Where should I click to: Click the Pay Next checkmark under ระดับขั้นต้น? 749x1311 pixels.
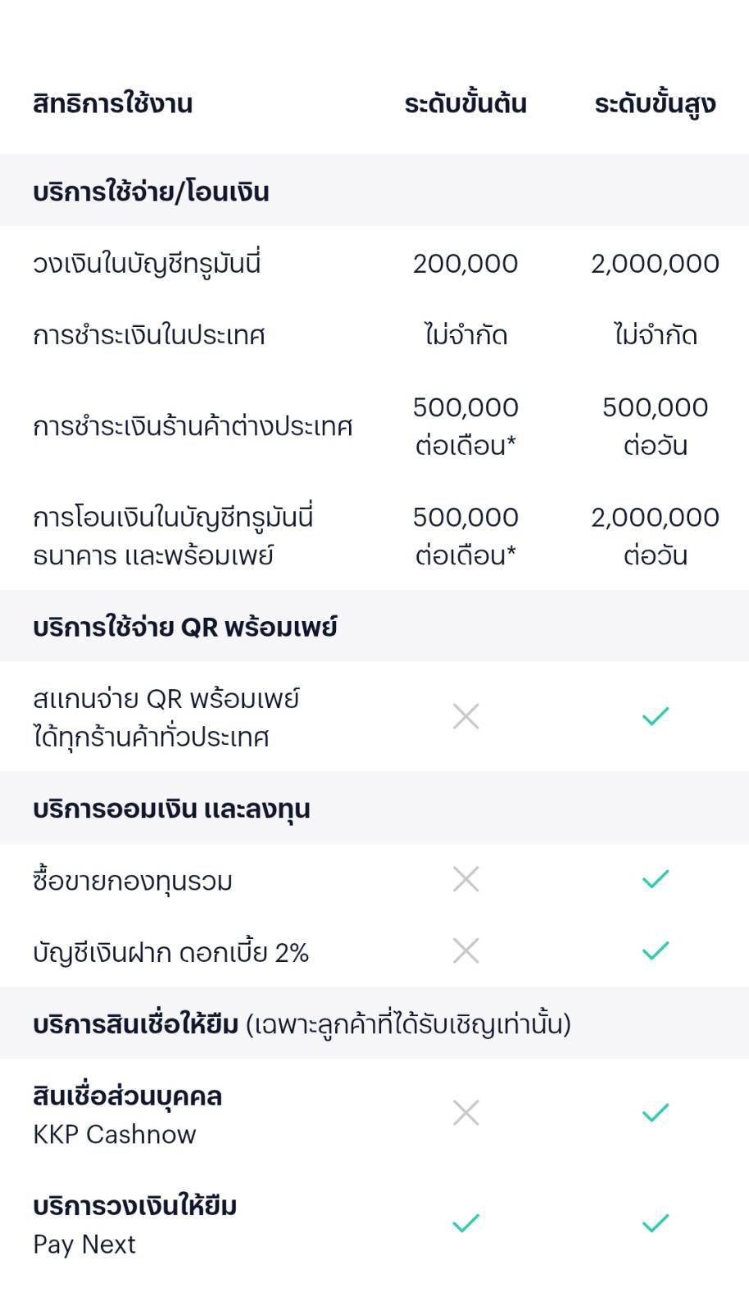point(465,1223)
